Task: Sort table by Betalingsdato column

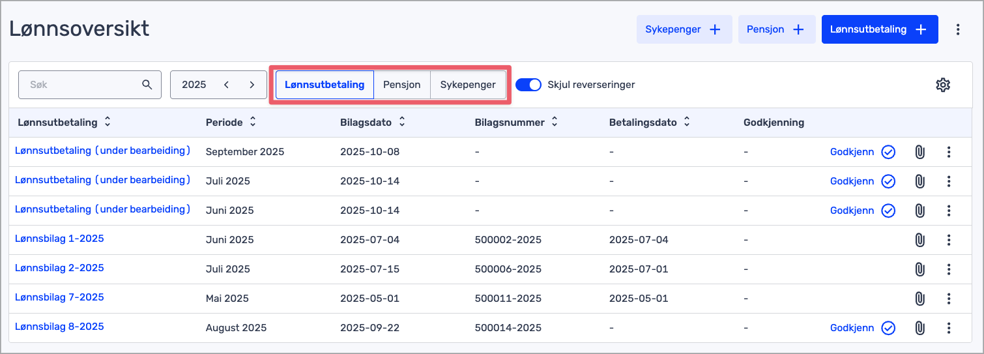Action: click(686, 122)
